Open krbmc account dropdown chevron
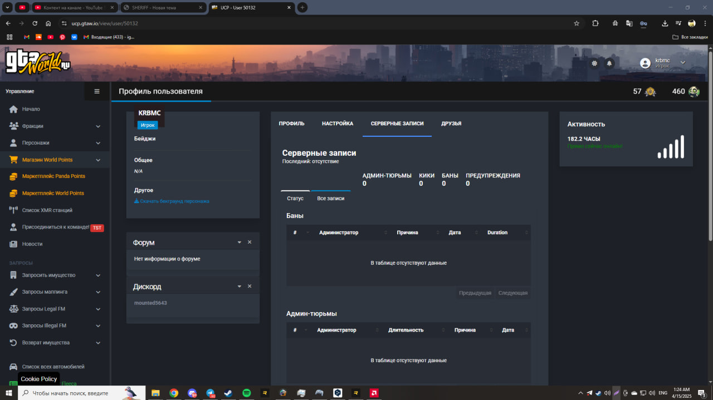This screenshot has height=400, width=713. (x=683, y=63)
